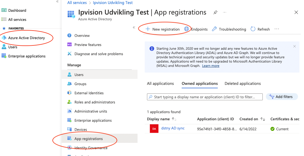The image size is (304, 156).
Task: Open the dstny AD sync application
Action: pos(173,128)
